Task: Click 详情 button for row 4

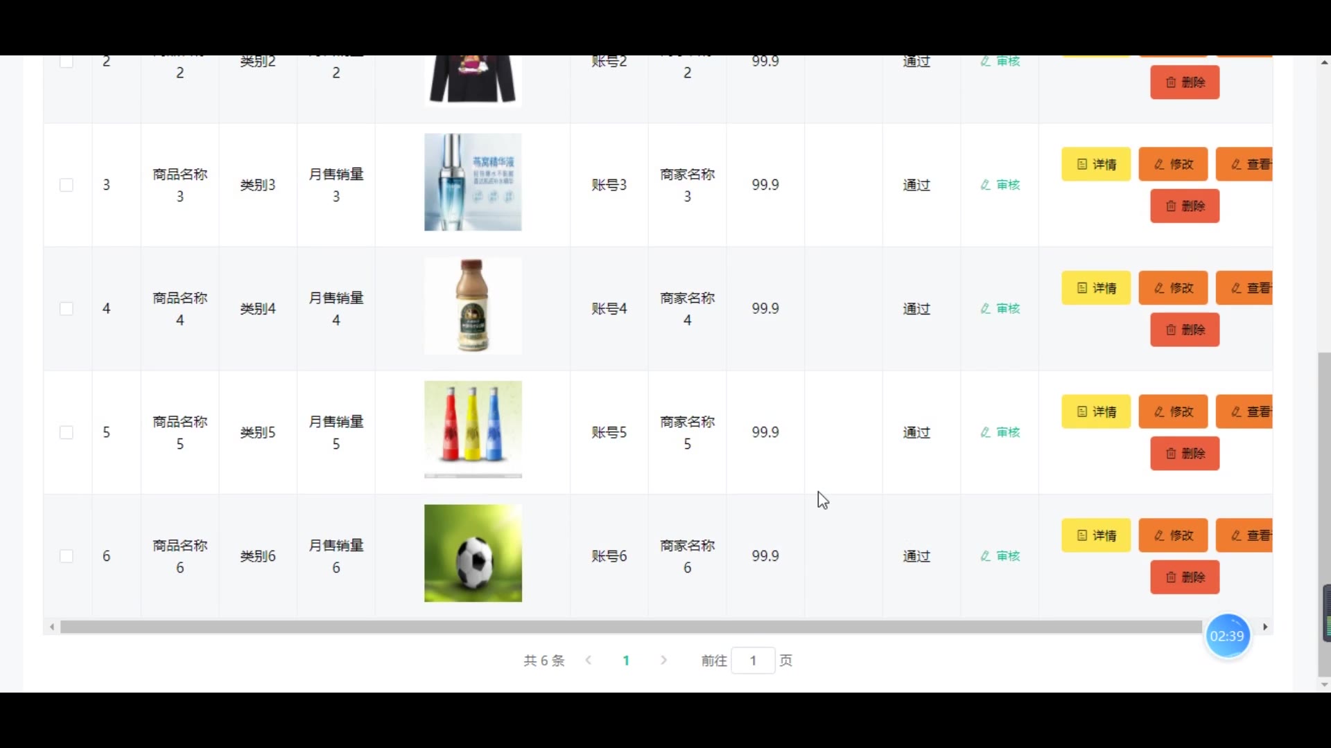Action: coord(1096,288)
